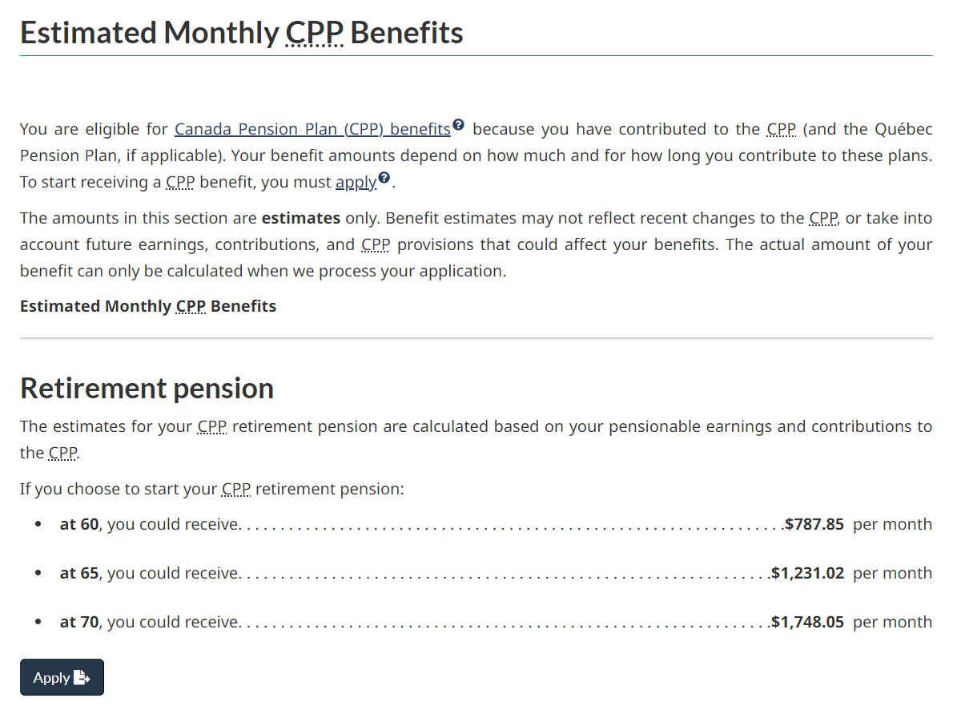Click CPP abbreviation in the main page title
Viewport: 957px width, 714px height.
pyautogui.click(x=315, y=33)
